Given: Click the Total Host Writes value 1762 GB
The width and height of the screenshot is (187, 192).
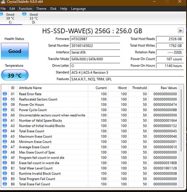Looking at the screenshot, I should coord(170,46).
